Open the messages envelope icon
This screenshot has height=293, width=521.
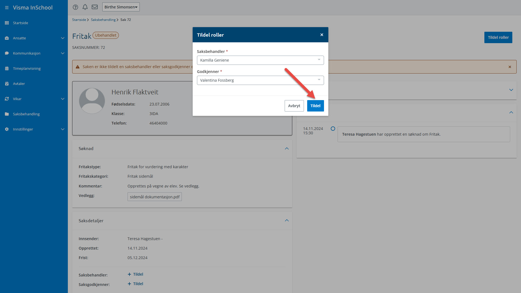(95, 7)
